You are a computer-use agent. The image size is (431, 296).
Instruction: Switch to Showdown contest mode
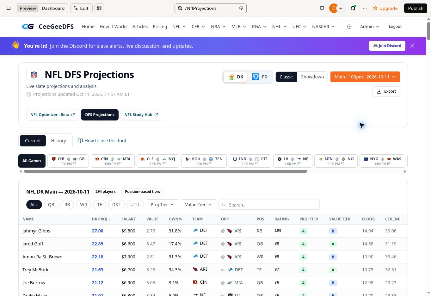tap(312, 77)
